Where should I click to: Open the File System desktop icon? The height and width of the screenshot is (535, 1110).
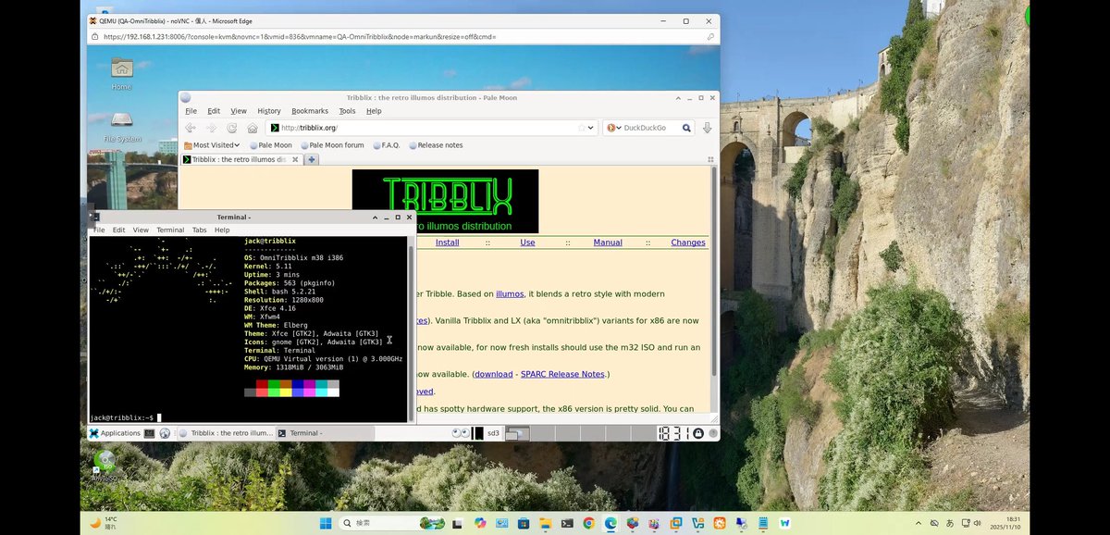coord(122,127)
